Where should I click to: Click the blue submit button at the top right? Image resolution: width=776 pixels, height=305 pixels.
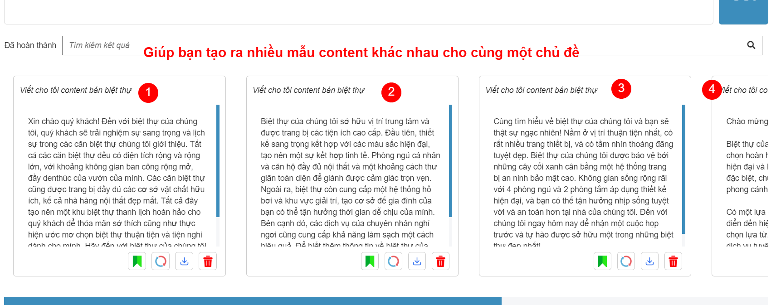[x=743, y=12]
